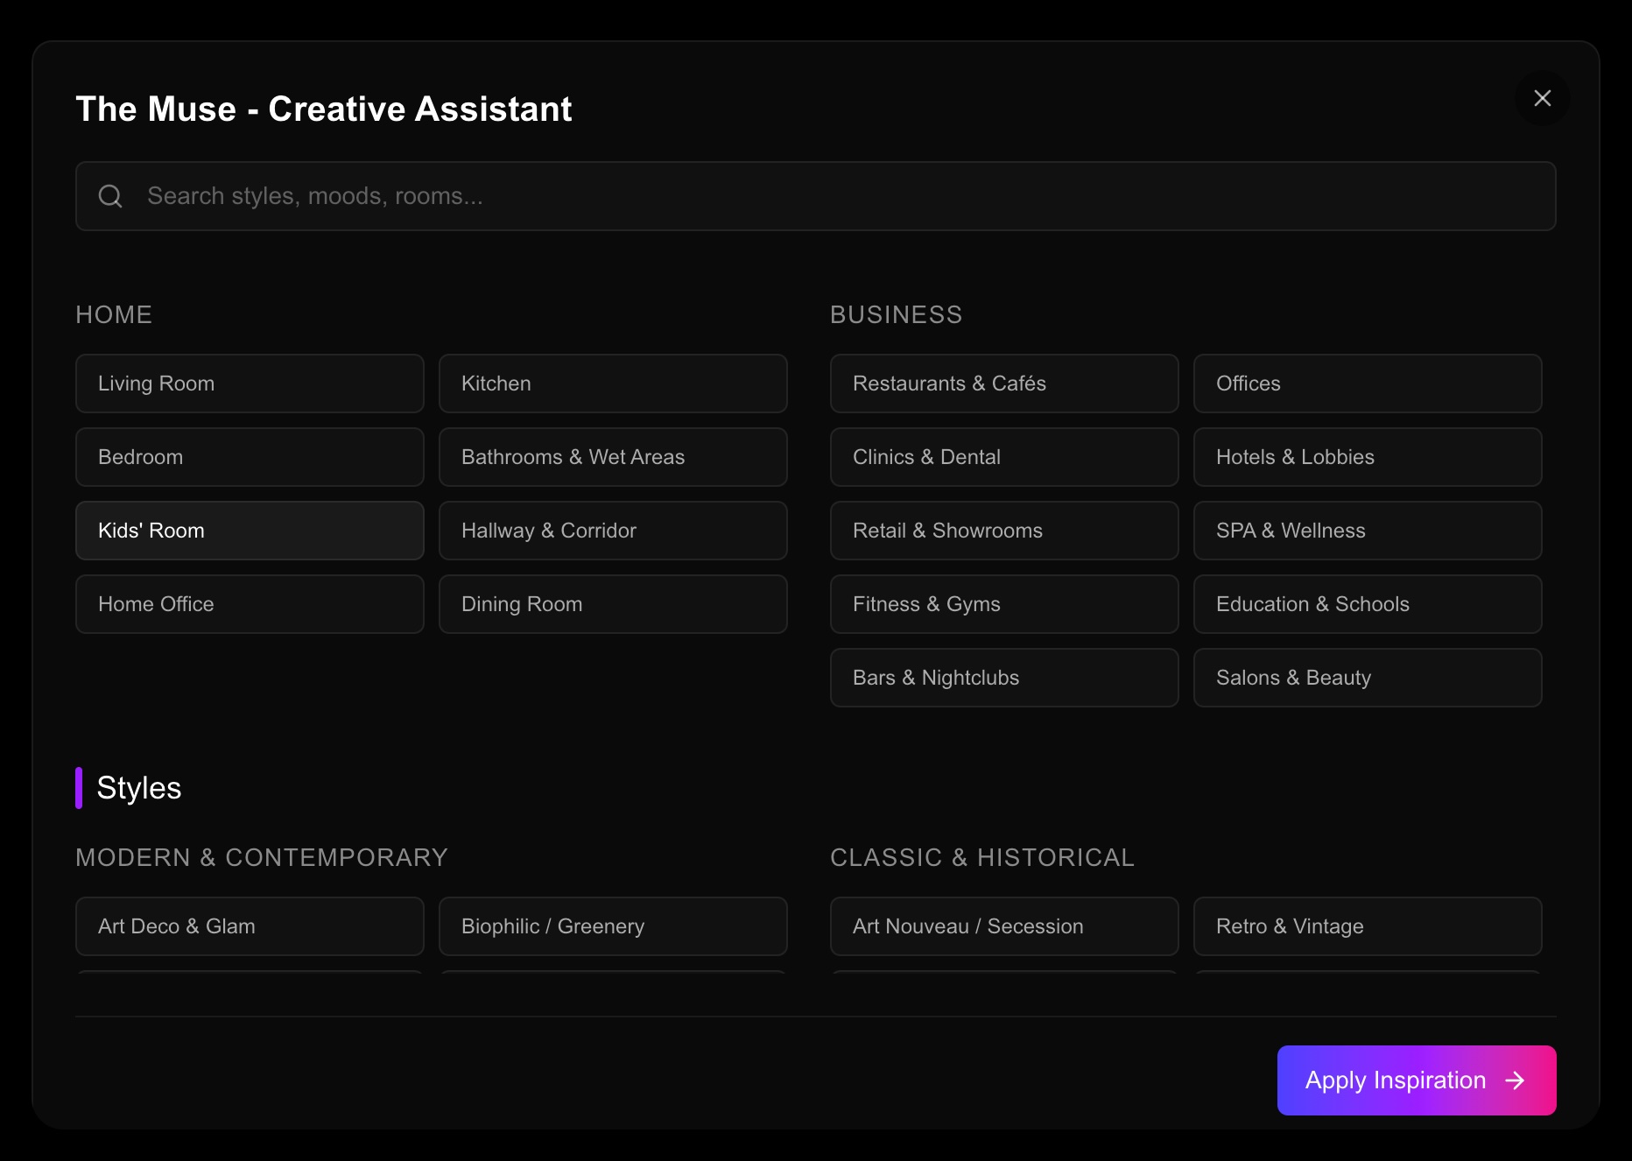
Task: Pick the Offices business option
Action: click(x=1367, y=383)
